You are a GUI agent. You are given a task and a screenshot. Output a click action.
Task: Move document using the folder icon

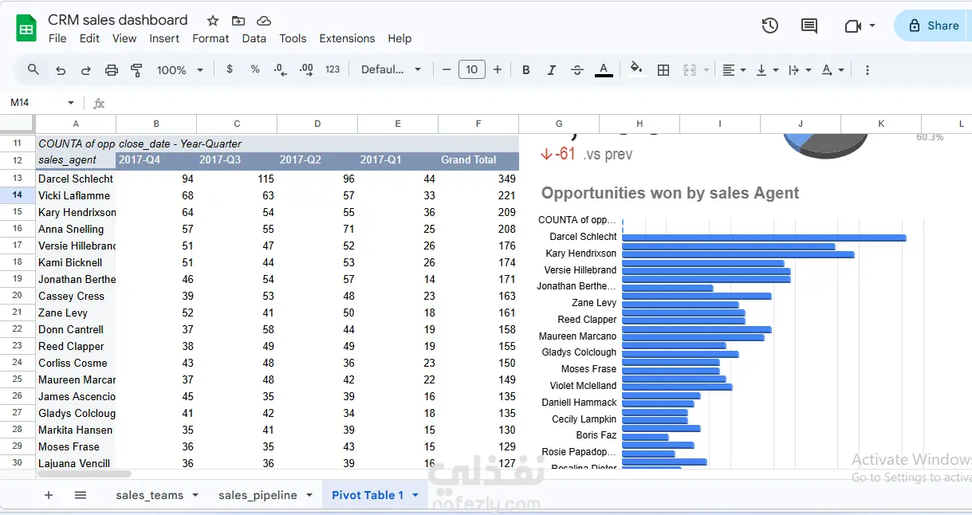pos(238,21)
